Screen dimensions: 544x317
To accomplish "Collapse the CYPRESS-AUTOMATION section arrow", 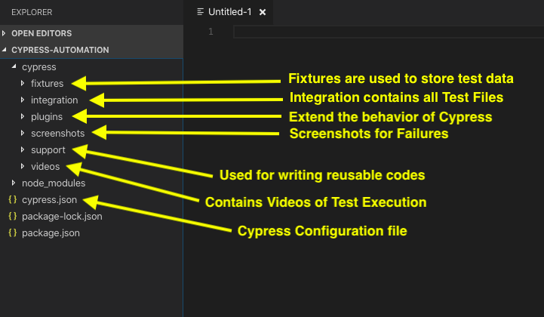I will click(5, 50).
